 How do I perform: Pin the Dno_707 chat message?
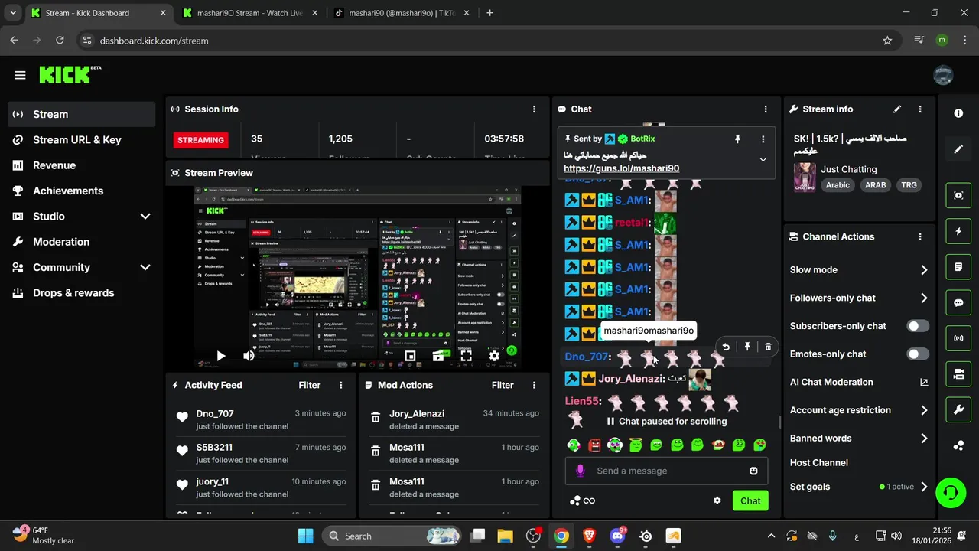[x=747, y=347]
